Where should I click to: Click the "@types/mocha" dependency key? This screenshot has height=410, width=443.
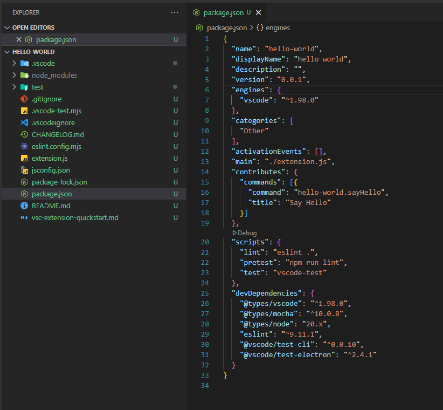(x=269, y=314)
